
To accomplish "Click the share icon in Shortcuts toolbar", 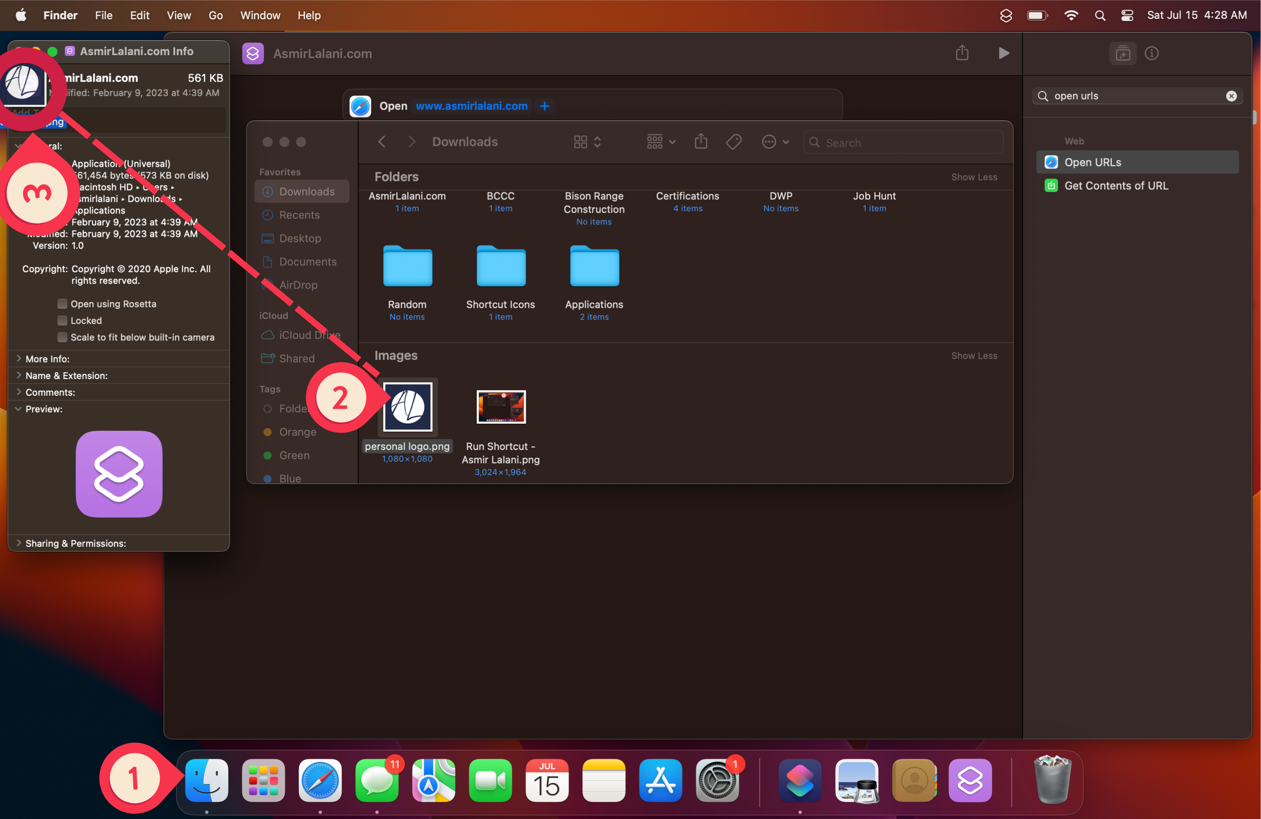I will coord(962,53).
